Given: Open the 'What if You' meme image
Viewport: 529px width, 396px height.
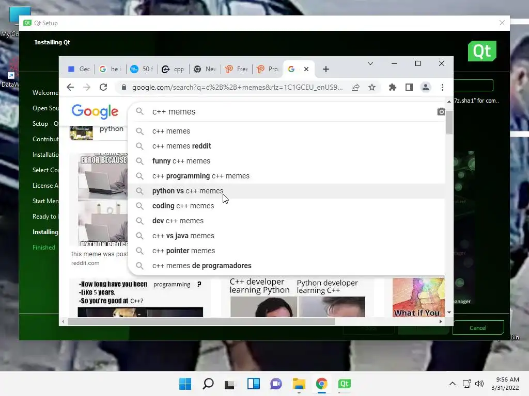Looking at the screenshot, I should click(x=418, y=298).
